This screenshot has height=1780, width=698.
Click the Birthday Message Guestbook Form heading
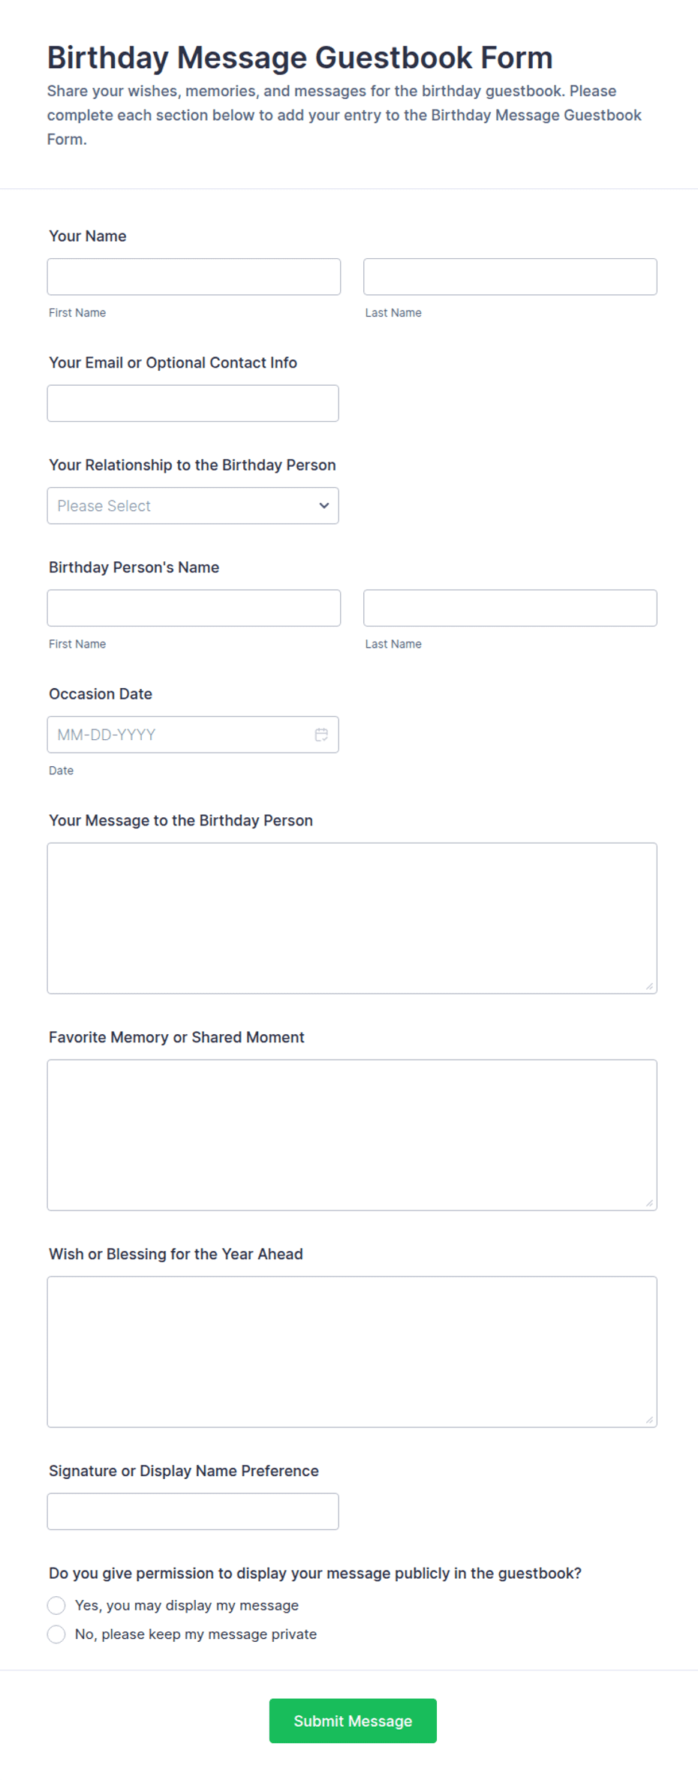click(300, 58)
